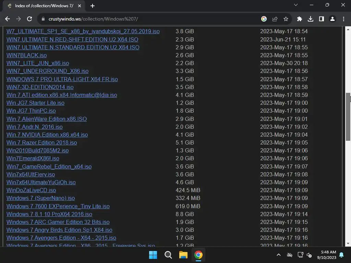Screen dimensions: 351x263
Task: Open Windows 7 7600 EXPerience_Tiny Lite.iso
Action: pos(58,206)
